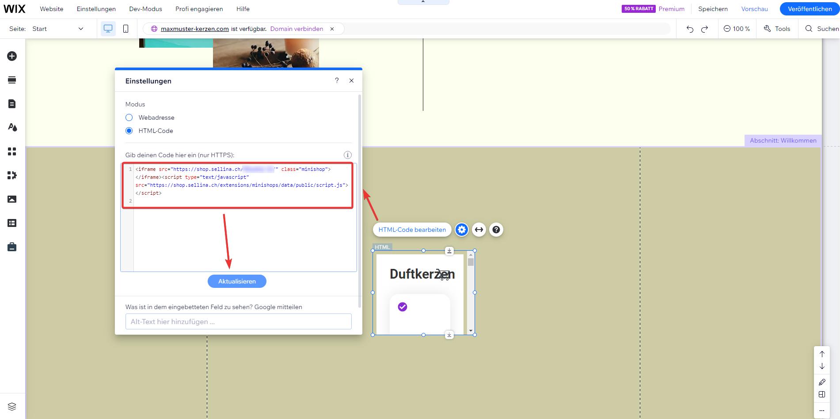The image size is (840, 419).
Task: Click the stretch double-arrow icon
Action: pos(479,230)
